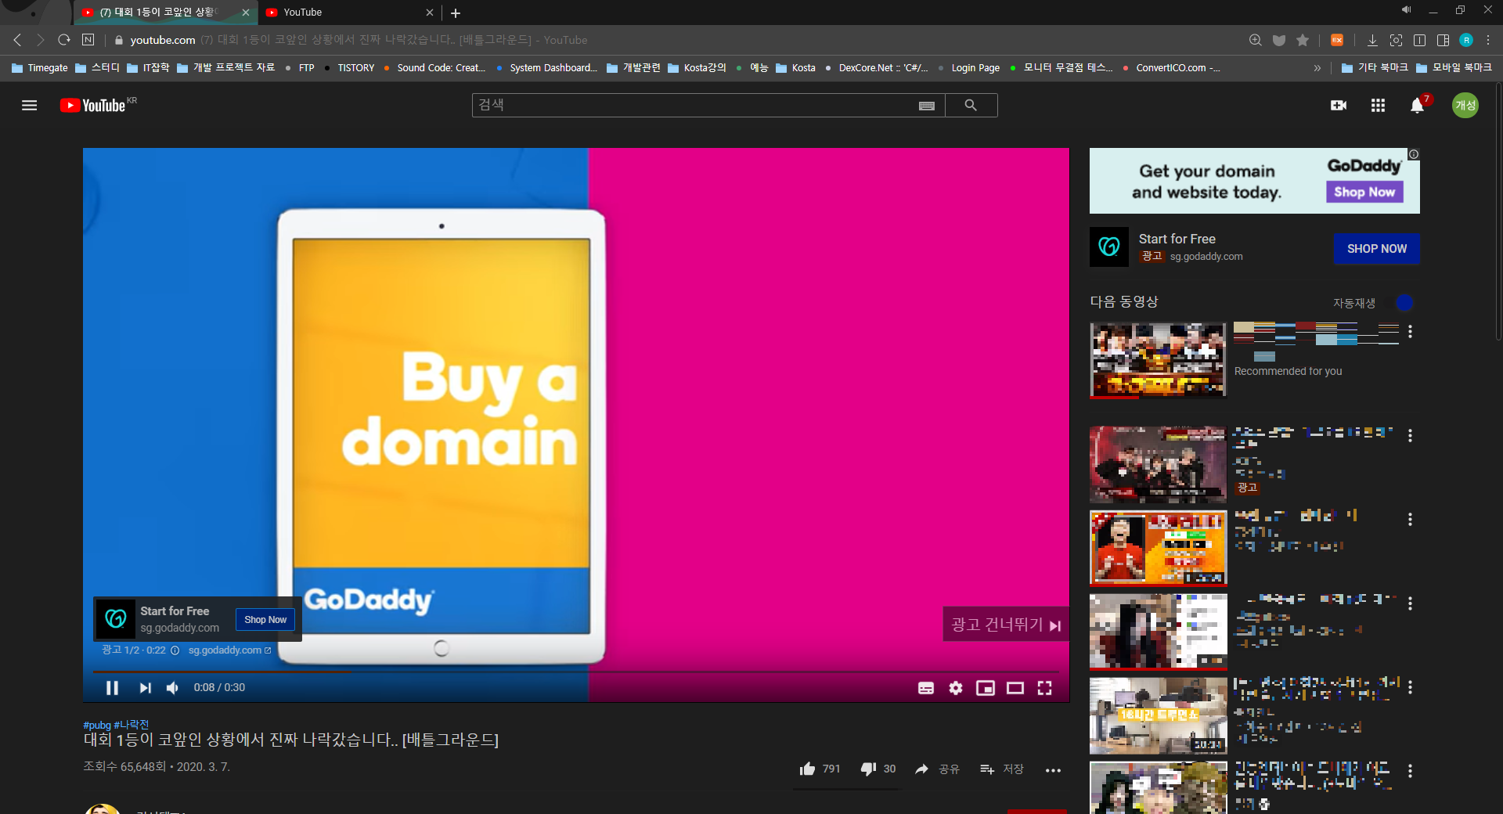Mute the video volume
Viewport: 1503px width, 814px height.
[x=172, y=688]
